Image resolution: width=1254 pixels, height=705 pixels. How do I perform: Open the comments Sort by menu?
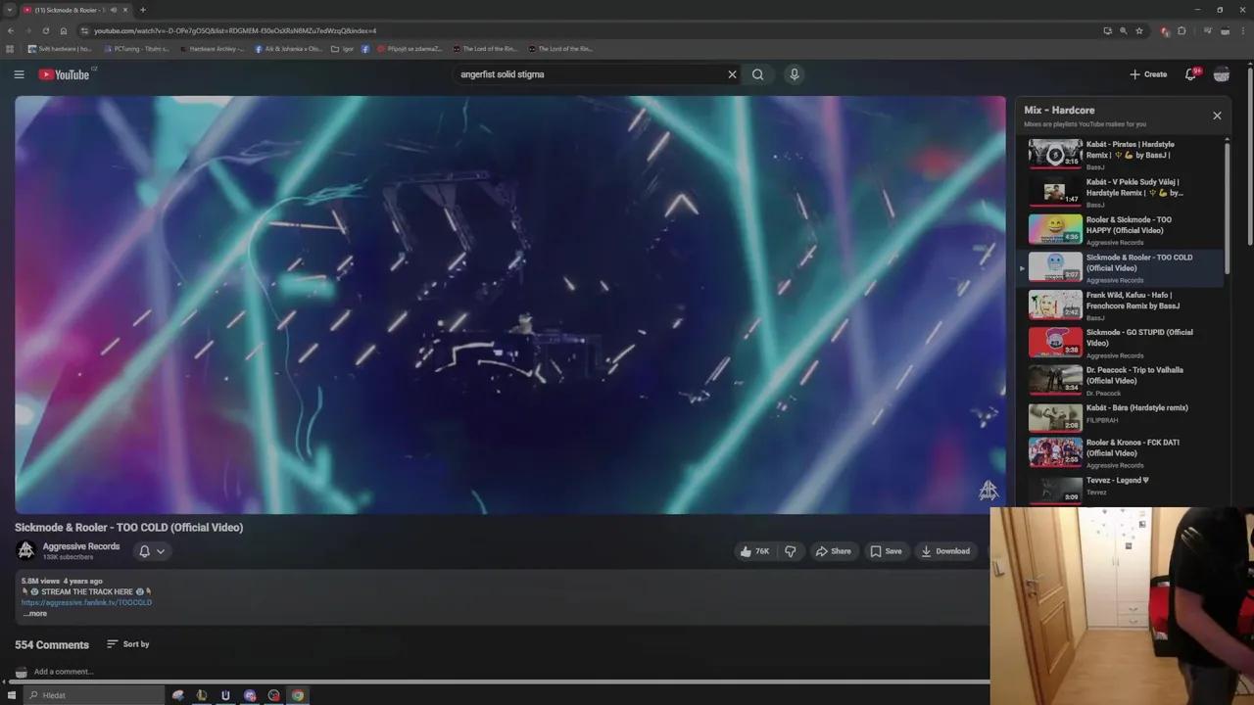coord(128,644)
